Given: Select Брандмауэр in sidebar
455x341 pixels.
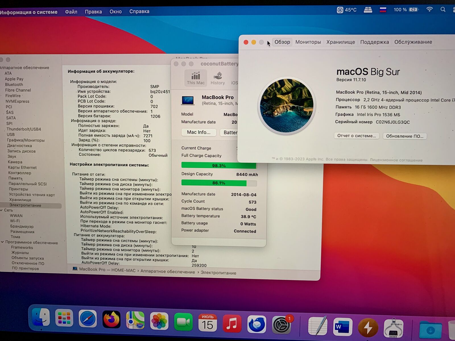Looking at the screenshot, I should tap(22, 226).
